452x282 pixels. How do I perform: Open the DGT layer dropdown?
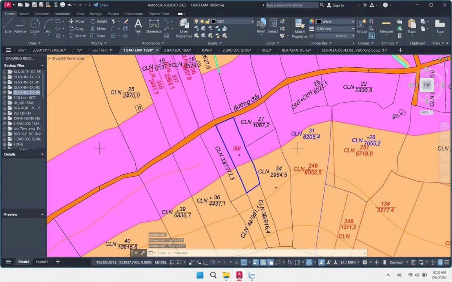pyautogui.click(x=253, y=21)
